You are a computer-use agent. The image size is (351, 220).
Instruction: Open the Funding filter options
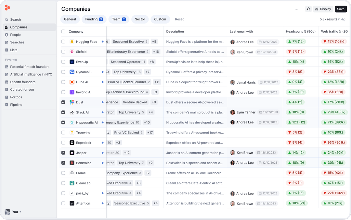[x=94, y=19]
